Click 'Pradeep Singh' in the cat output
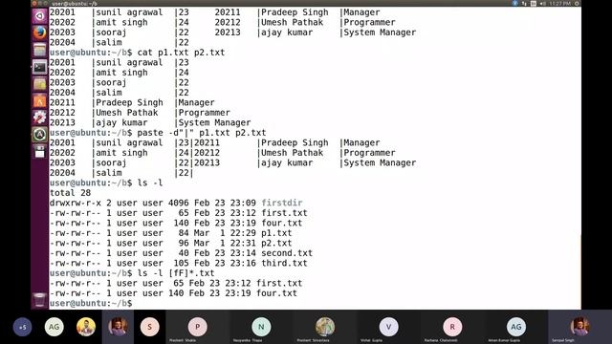This screenshot has width=612, height=344. [129, 102]
